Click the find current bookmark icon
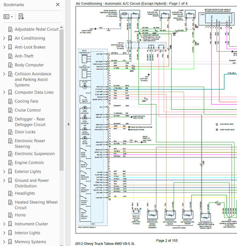 coord(21,17)
